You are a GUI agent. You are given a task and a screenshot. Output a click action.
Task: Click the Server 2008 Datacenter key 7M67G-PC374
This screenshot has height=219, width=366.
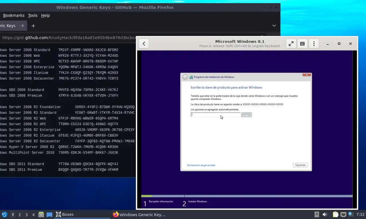(88, 78)
